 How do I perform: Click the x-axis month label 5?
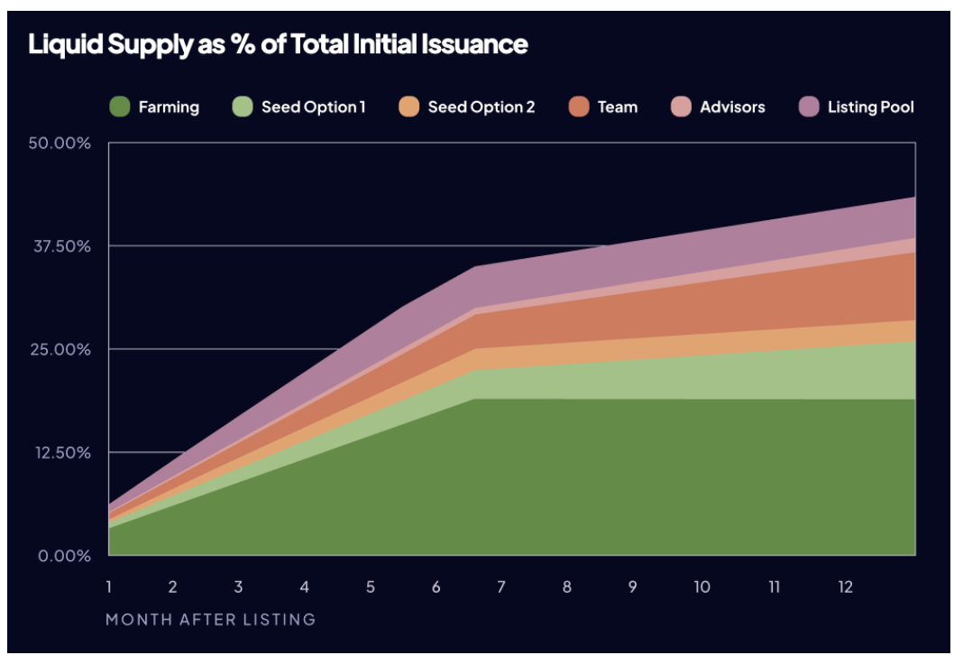pyautogui.click(x=371, y=586)
